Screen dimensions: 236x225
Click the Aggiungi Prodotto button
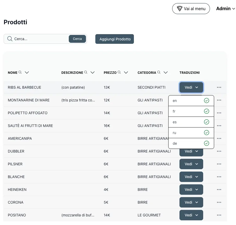click(x=115, y=39)
